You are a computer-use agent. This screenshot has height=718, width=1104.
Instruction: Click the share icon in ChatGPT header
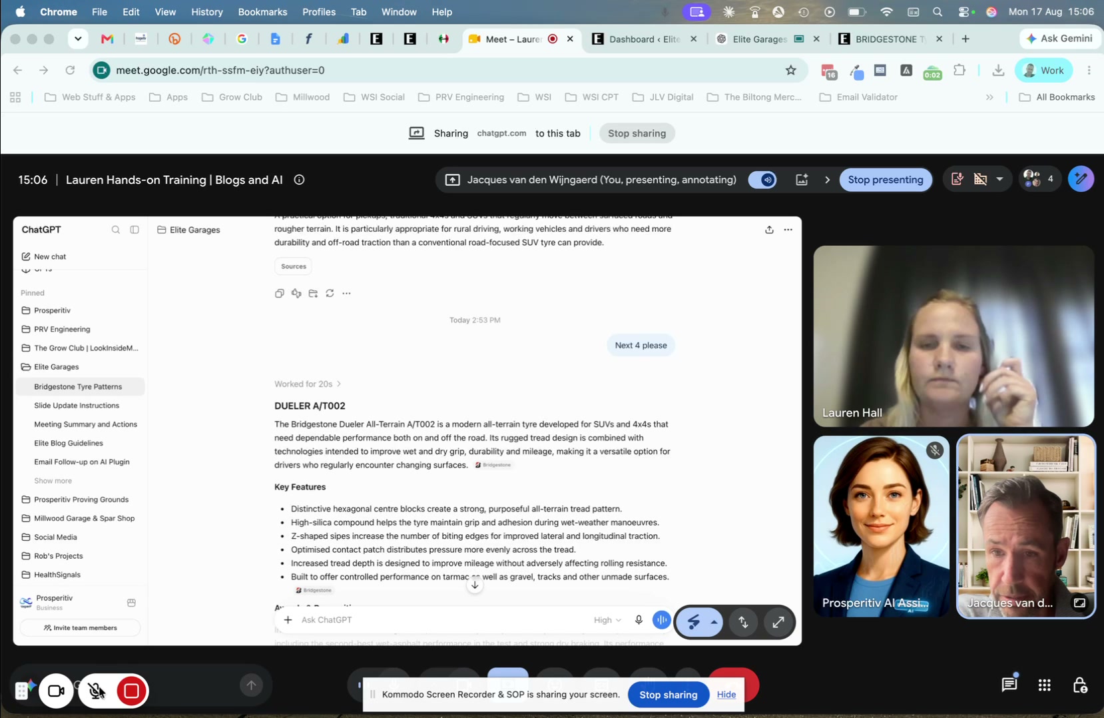[x=769, y=230]
